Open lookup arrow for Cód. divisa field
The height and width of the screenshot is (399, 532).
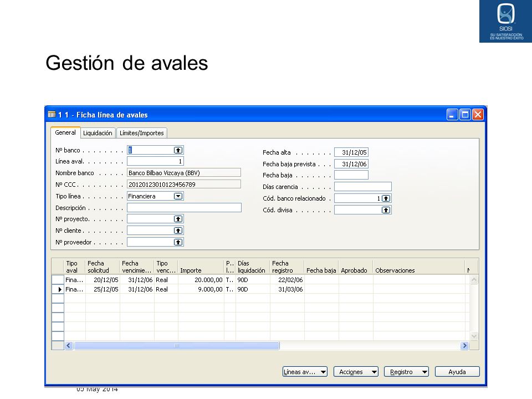tap(386, 210)
